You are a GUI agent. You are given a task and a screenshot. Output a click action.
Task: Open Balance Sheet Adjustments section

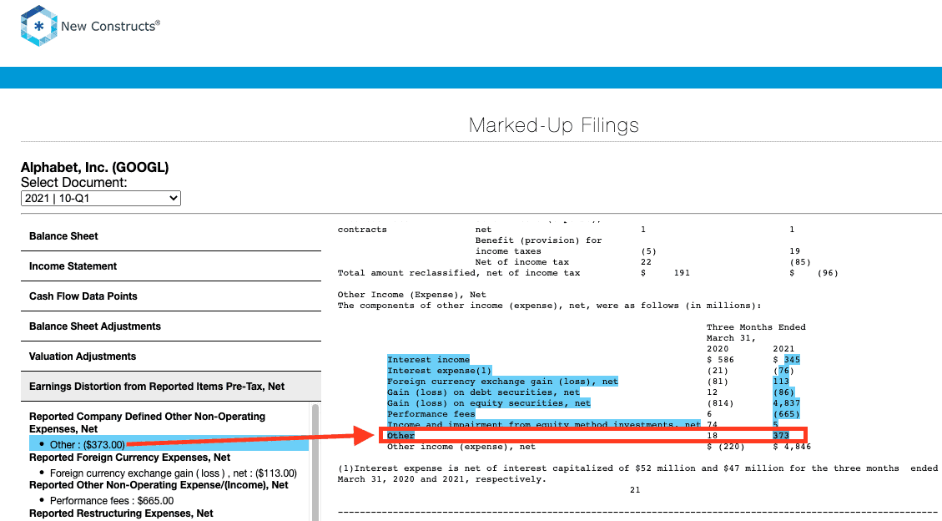click(x=171, y=326)
